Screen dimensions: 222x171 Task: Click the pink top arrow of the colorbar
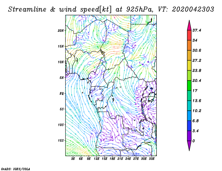click(189, 25)
